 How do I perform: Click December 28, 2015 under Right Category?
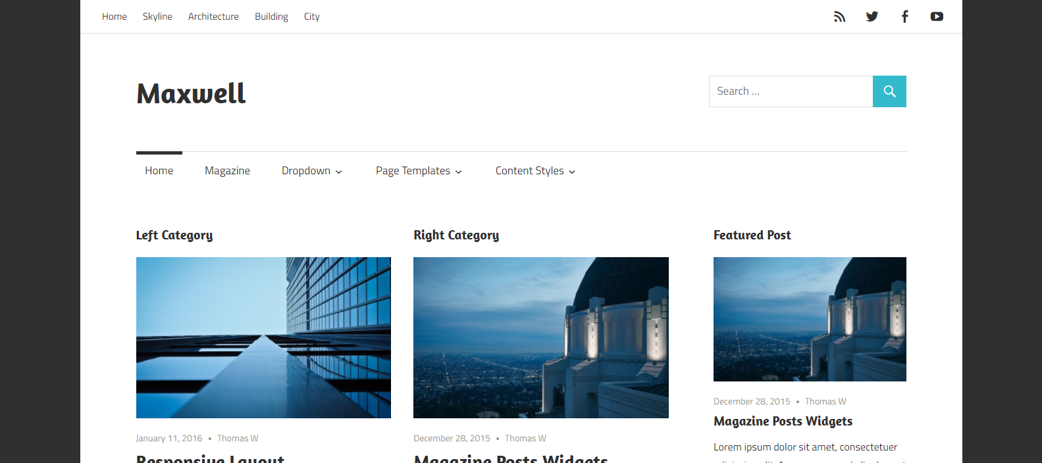[452, 439]
